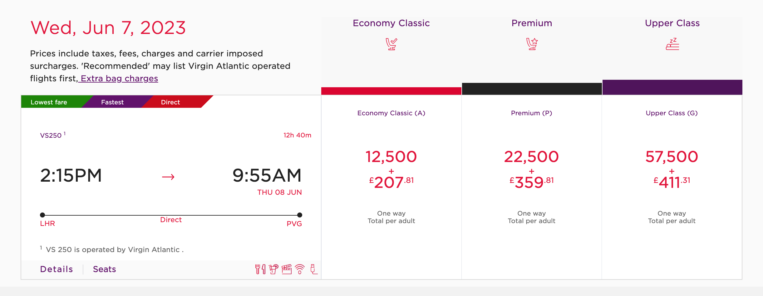Image resolution: width=763 pixels, height=296 pixels.
Task: Click the clapperboard entertainment icon
Action: click(287, 269)
